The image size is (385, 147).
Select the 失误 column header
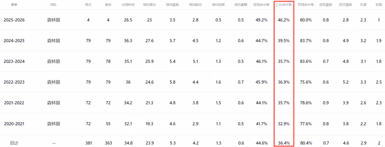tap(363, 5)
